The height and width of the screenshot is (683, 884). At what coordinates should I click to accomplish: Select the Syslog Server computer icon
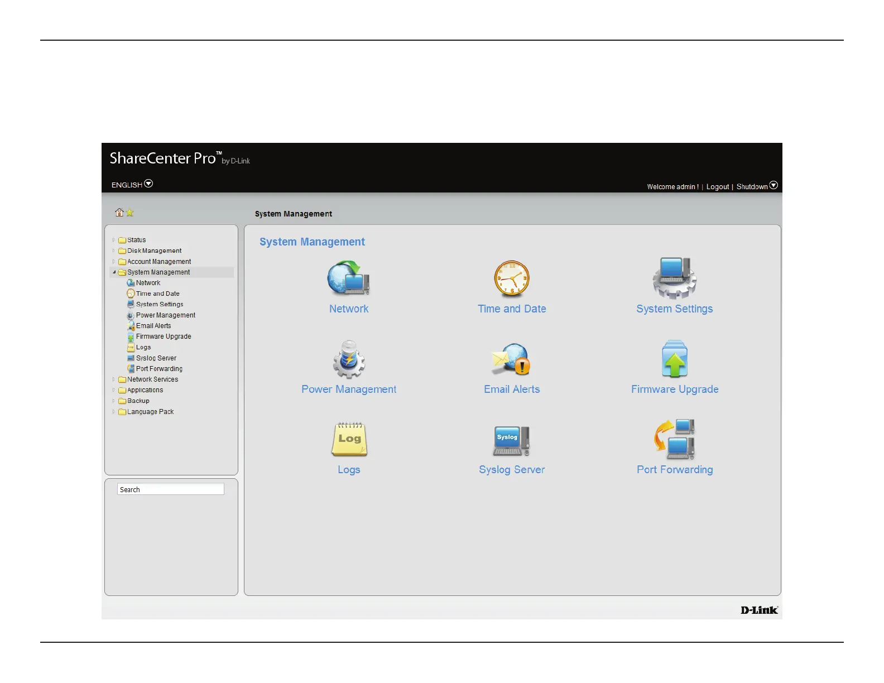pos(511,440)
